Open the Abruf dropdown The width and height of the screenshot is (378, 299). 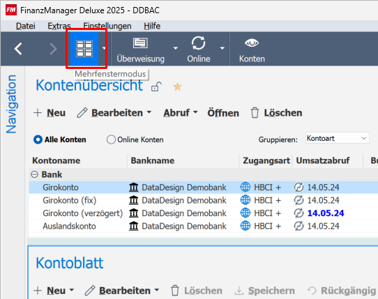point(181,113)
